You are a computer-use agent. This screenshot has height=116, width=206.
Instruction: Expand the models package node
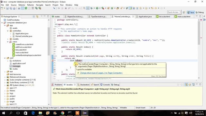point(8,39)
